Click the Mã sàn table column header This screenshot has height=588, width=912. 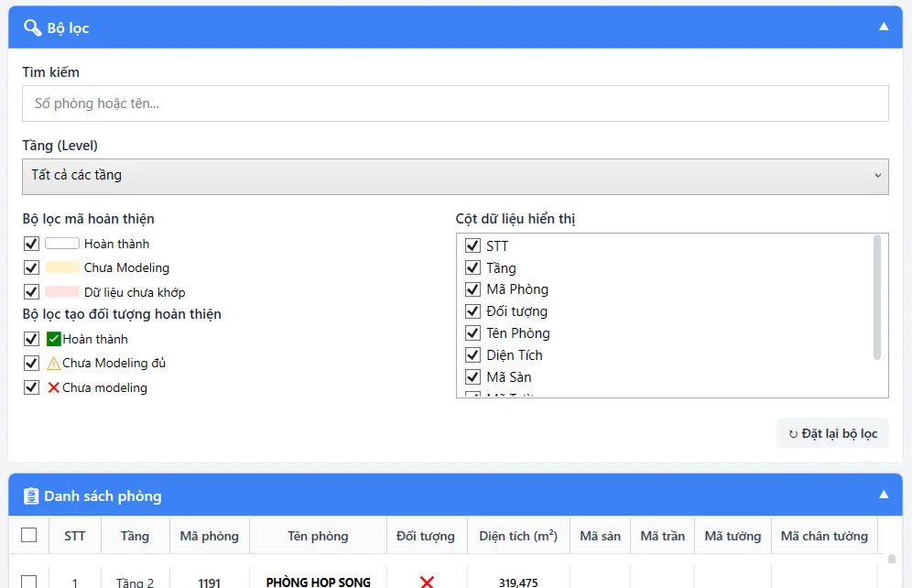(601, 536)
